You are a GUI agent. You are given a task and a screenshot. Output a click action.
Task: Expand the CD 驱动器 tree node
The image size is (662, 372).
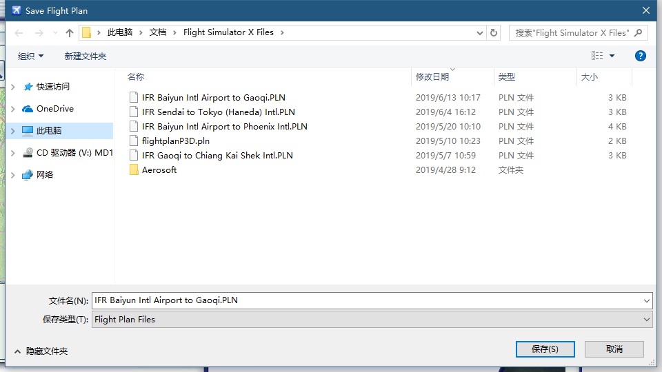[x=12, y=153]
